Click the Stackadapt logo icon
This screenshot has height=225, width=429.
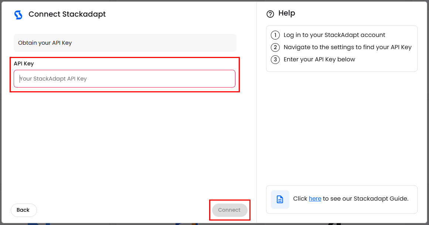tap(18, 15)
